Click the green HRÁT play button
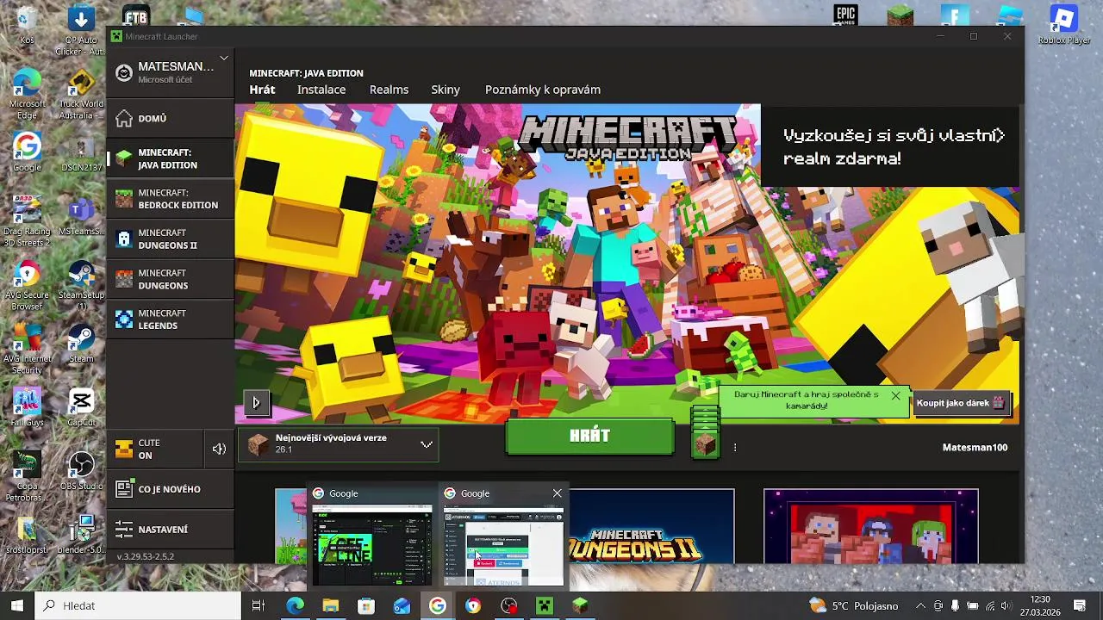Screen dimensions: 1103x620 590,437
